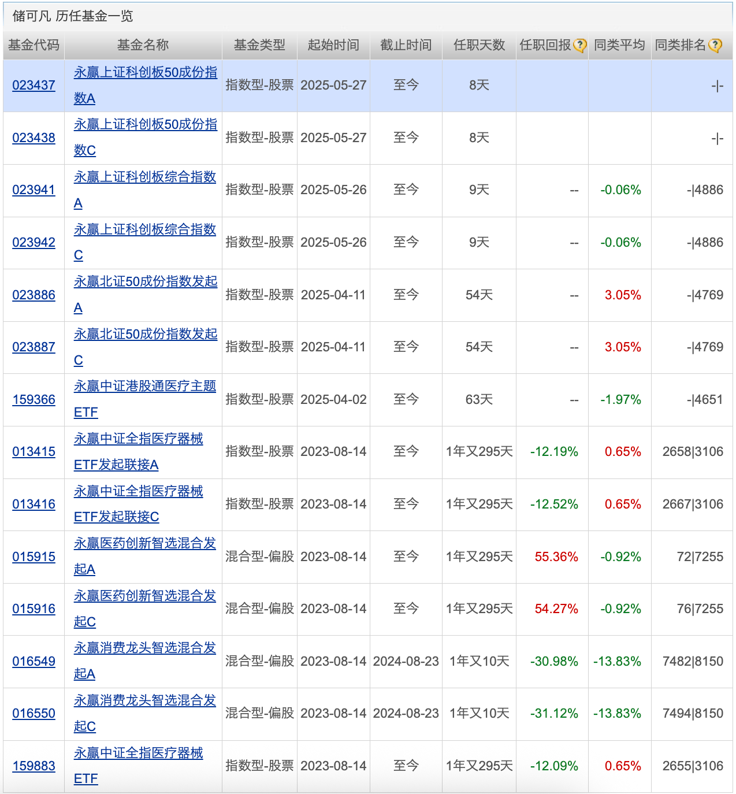Select 63天 tenure in 159366 row

[479, 400]
